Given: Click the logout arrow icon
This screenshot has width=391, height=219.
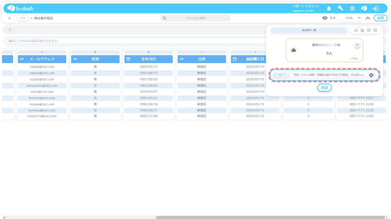Looking at the screenshot, I should (375, 9).
